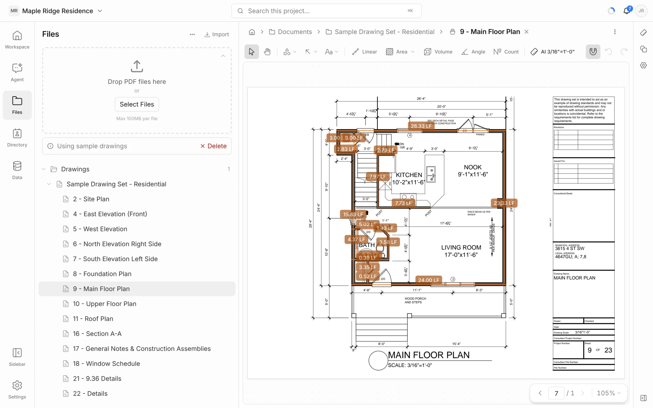Image resolution: width=653 pixels, height=408 pixels.
Task: Open the Directory section
Action: pos(17,138)
